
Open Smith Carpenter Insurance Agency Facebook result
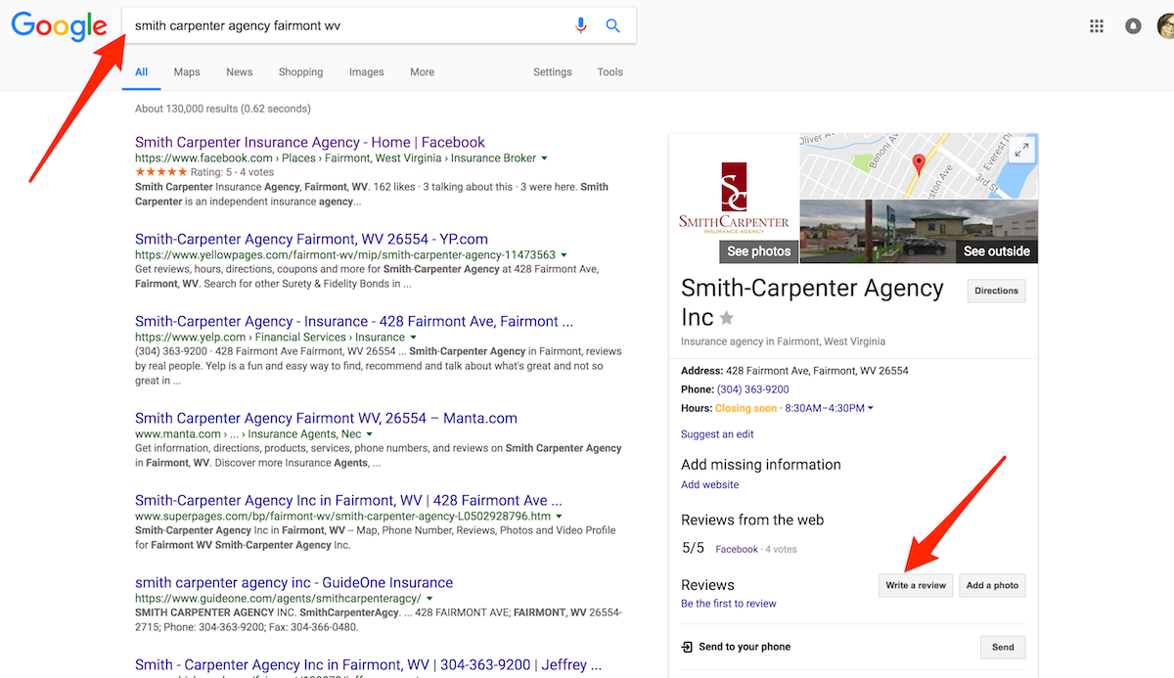click(x=310, y=142)
